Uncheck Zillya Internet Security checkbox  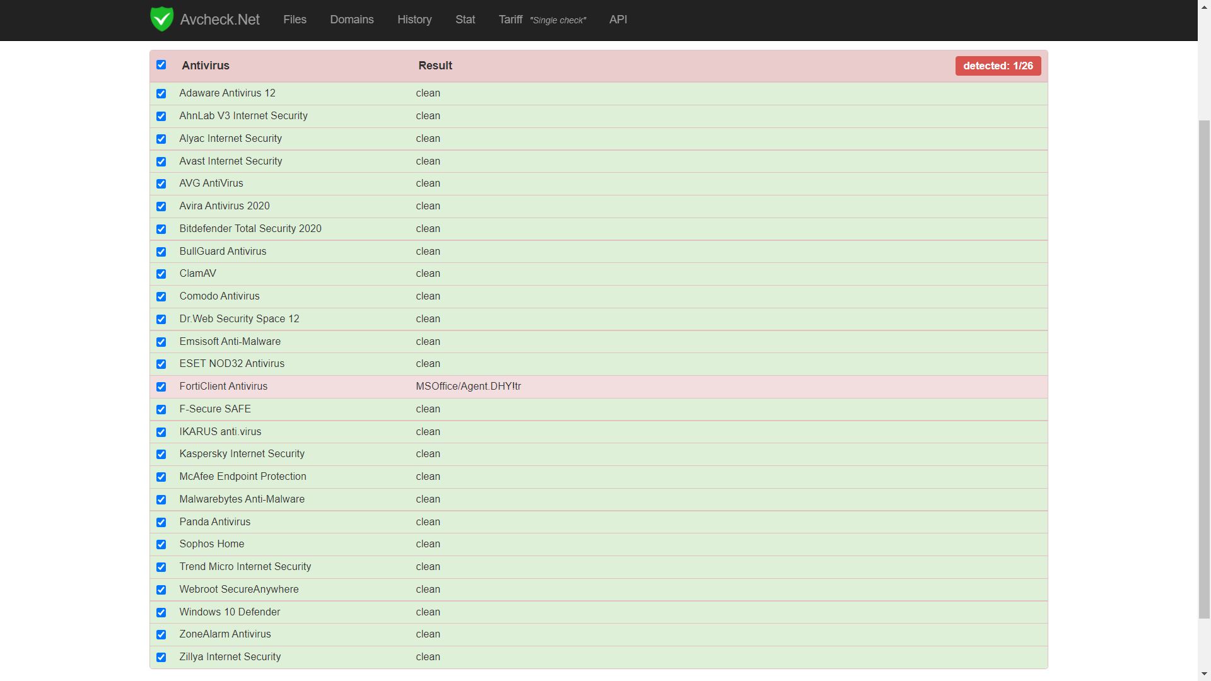point(161,657)
